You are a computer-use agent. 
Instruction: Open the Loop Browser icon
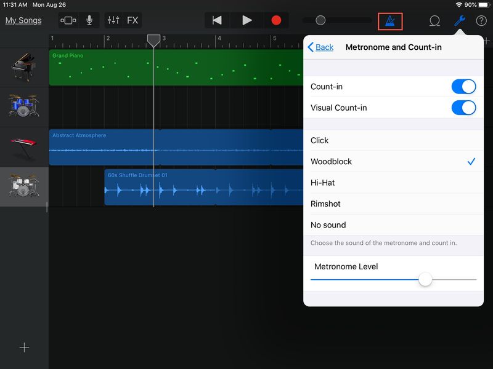[434, 21]
